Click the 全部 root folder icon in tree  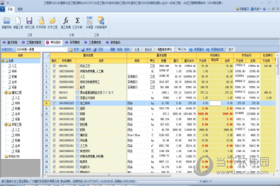coord(6,61)
